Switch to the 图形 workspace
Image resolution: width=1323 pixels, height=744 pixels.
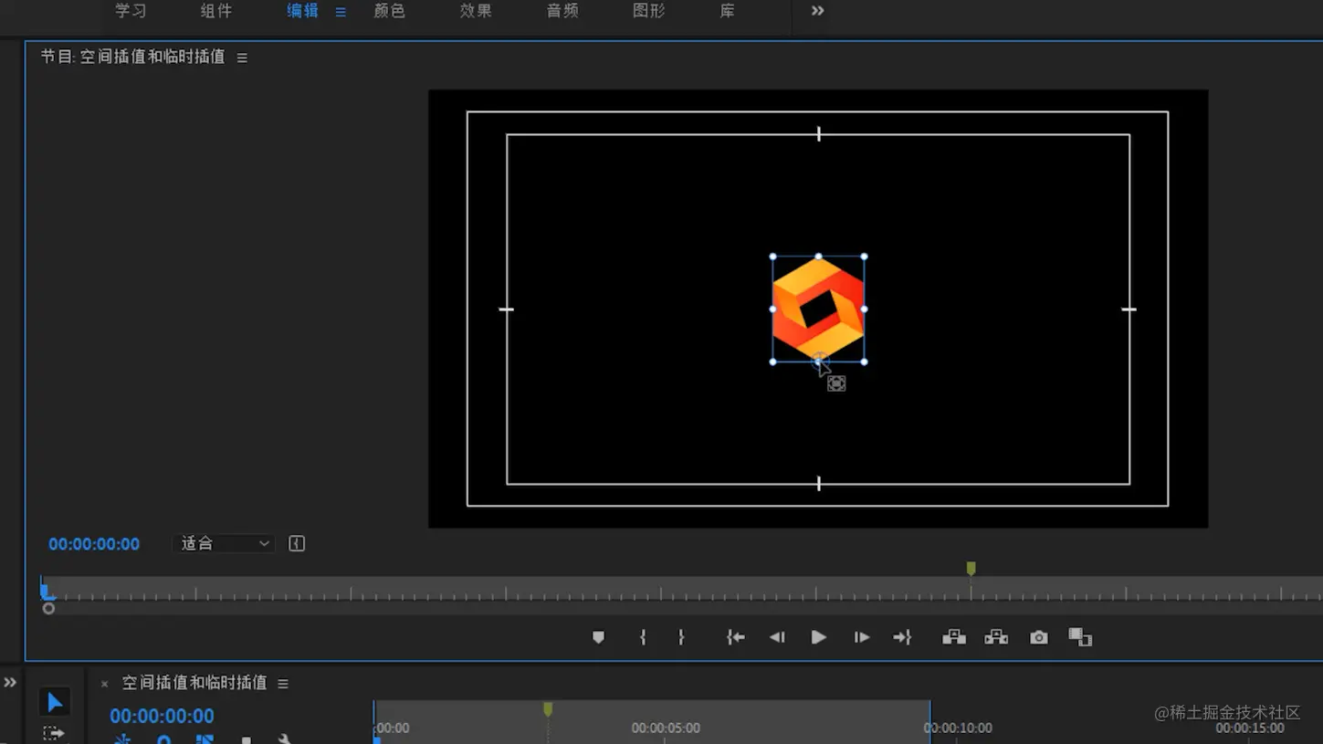pyautogui.click(x=649, y=11)
